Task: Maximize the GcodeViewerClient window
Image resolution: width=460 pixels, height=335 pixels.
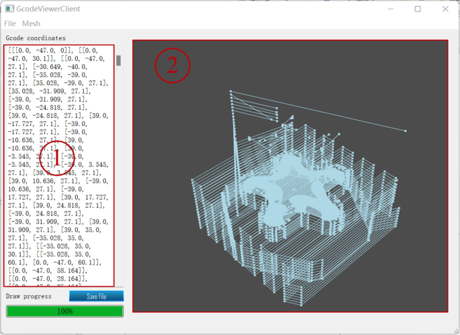Action: point(417,9)
